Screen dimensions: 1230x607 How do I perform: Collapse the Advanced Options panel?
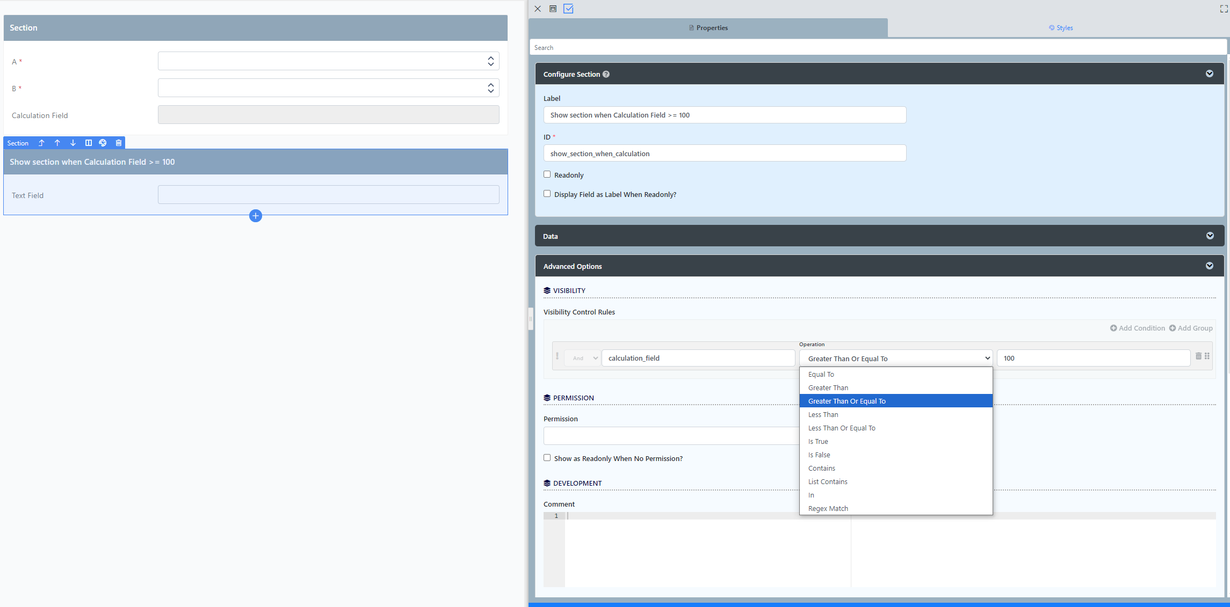click(x=1210, y=266)
